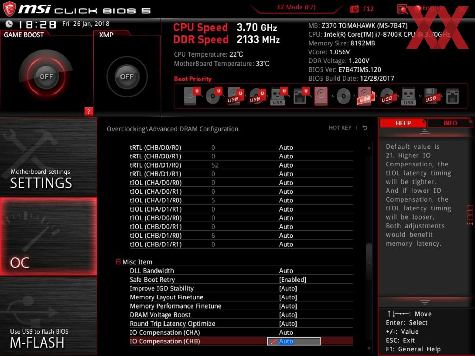Set tIOL (CHB/D1/R0) Auto field
This screenshot has height=356, width=475.
click(286, 236)
